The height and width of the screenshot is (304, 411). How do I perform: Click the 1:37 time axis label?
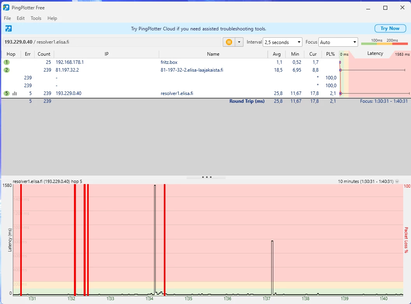click(266, 299)
